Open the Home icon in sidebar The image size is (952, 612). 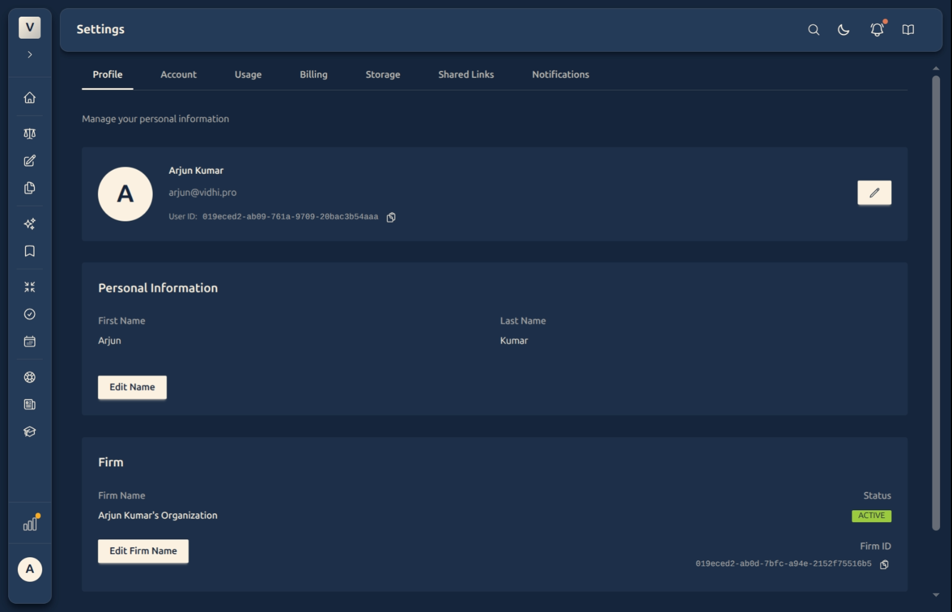pos(30,98)
